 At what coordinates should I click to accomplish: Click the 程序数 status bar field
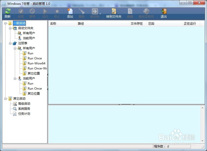click(x=172, y=146)
